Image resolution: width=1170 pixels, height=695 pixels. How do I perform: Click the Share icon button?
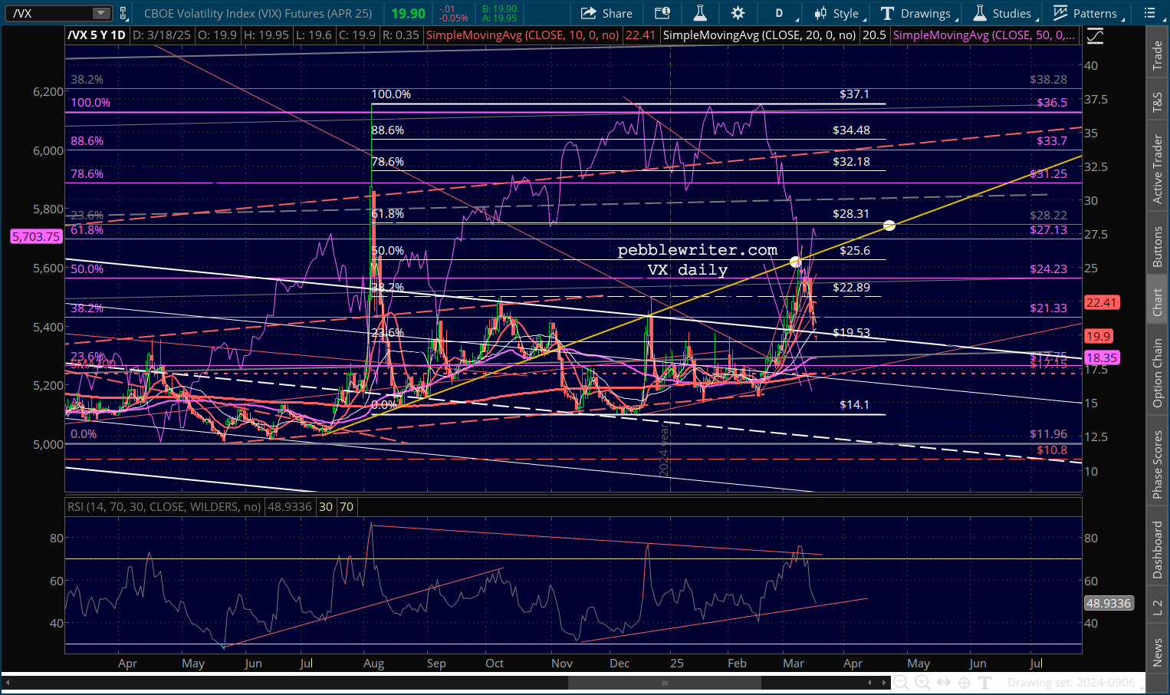(x=606, y=13)
